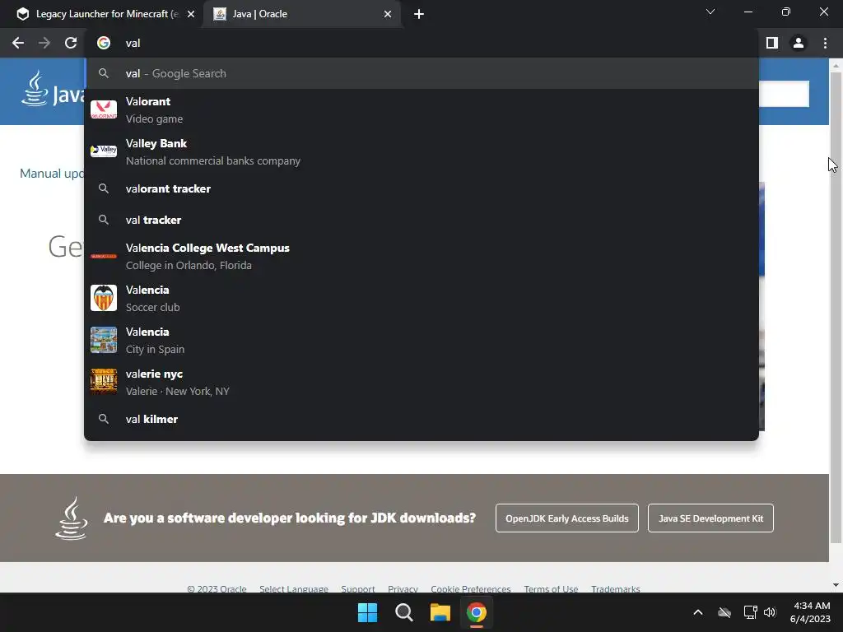The height and width of the screenshot is (632, 843).
Task: Click the valerie nyc photo thumbnail
Action: tap(104, 382)
